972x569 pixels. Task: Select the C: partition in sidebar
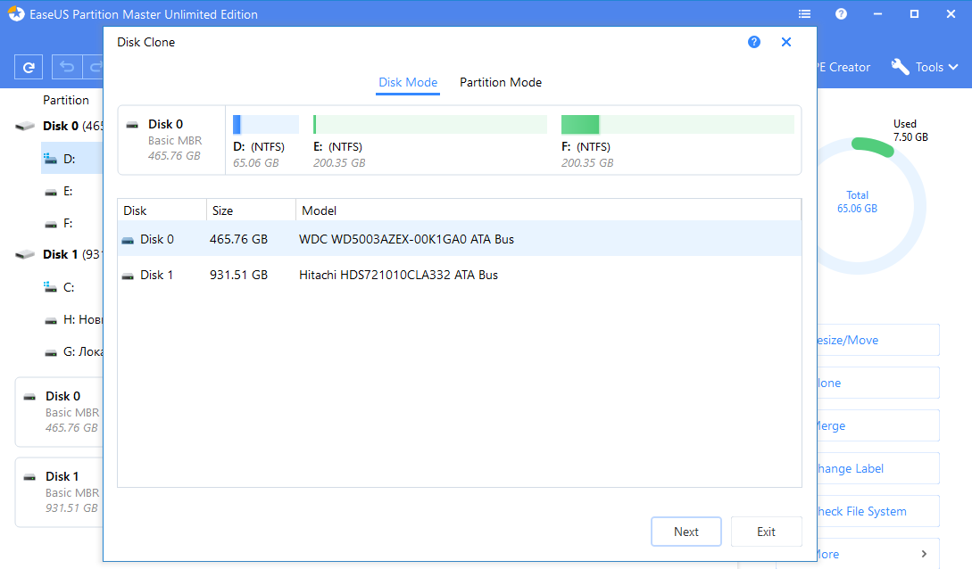click(68, 287)
